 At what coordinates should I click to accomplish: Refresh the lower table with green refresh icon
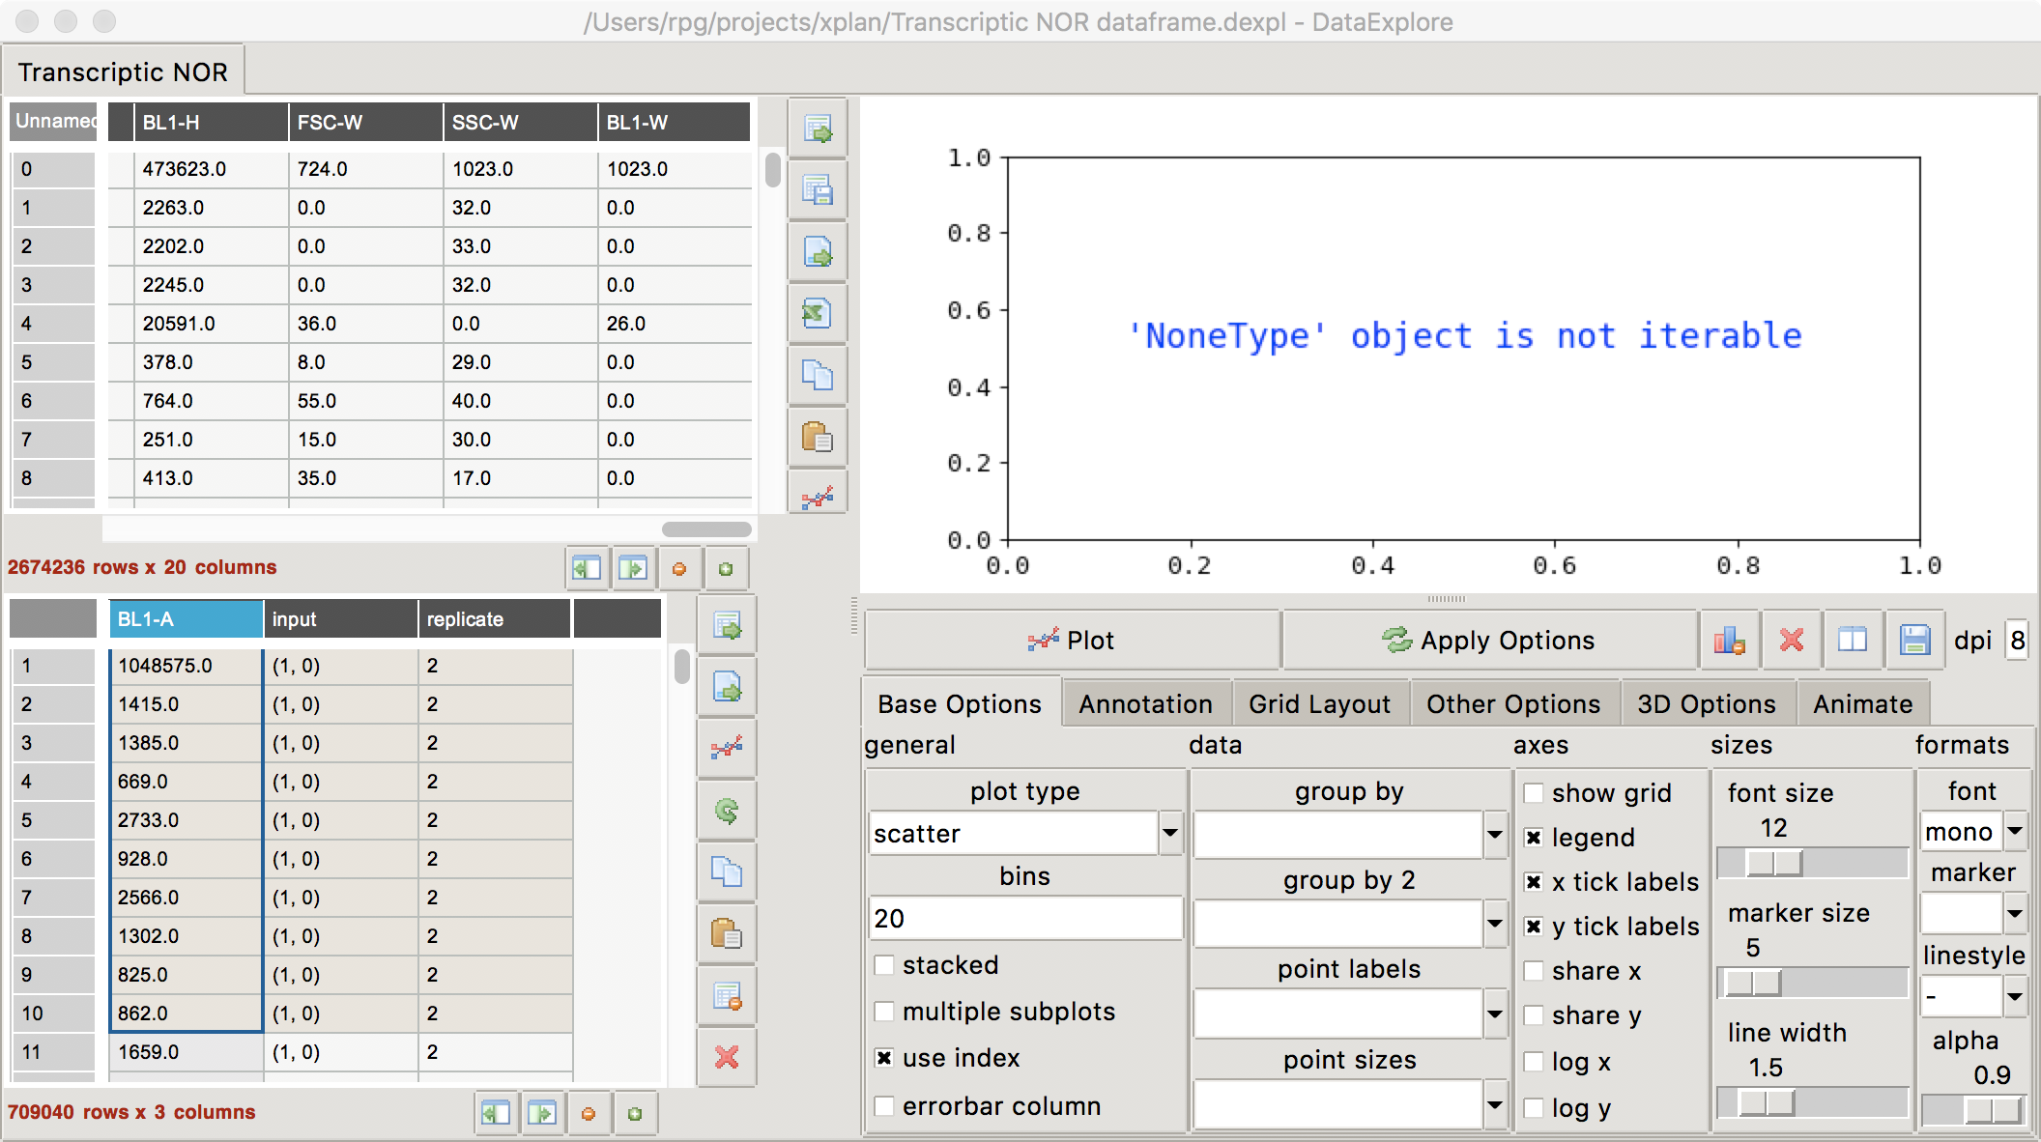click(x=727, y=811)
